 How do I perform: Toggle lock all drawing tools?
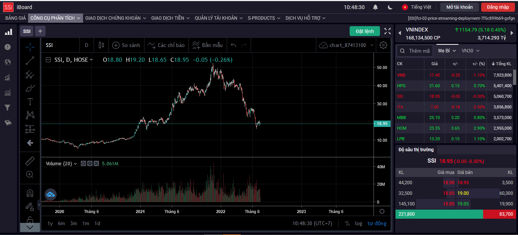pos(30,220)
